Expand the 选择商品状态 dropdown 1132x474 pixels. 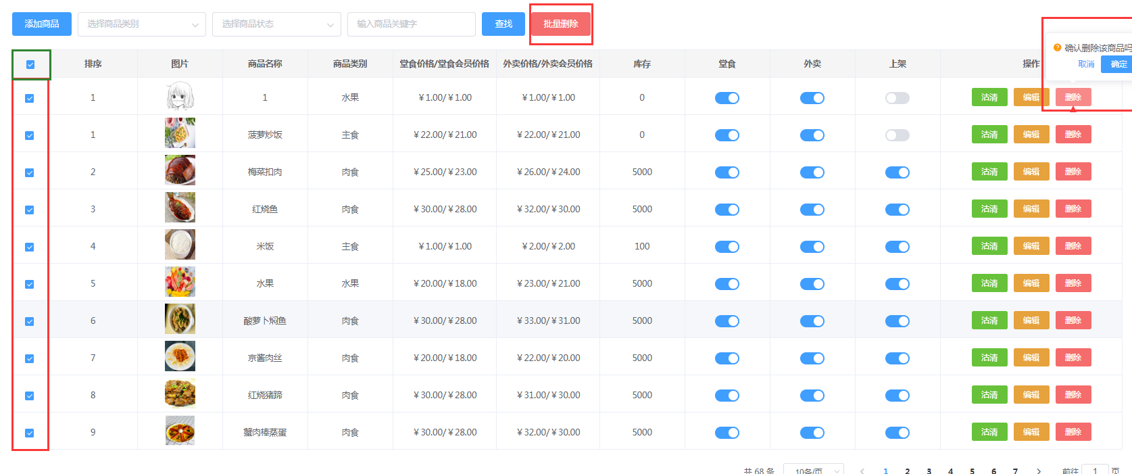coord(276,24)
